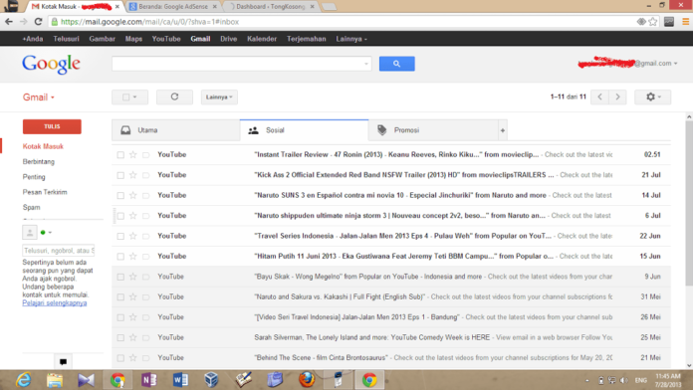
Task: Open Pesan Terkirim folder
Action: (45, 192)
